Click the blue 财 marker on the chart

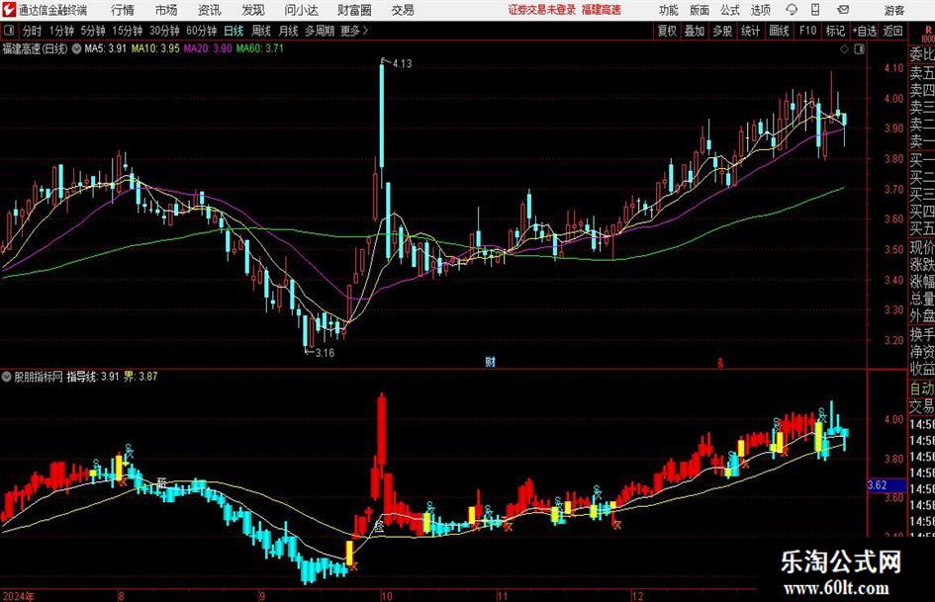coord(490,362)
